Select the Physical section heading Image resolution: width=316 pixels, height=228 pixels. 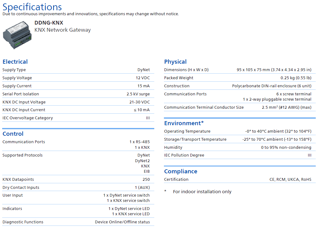coord(175,62)
